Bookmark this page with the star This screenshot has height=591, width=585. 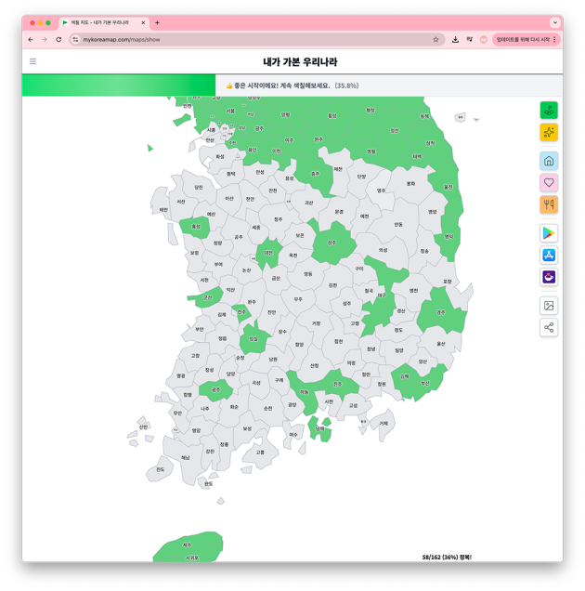pos(435,39)
